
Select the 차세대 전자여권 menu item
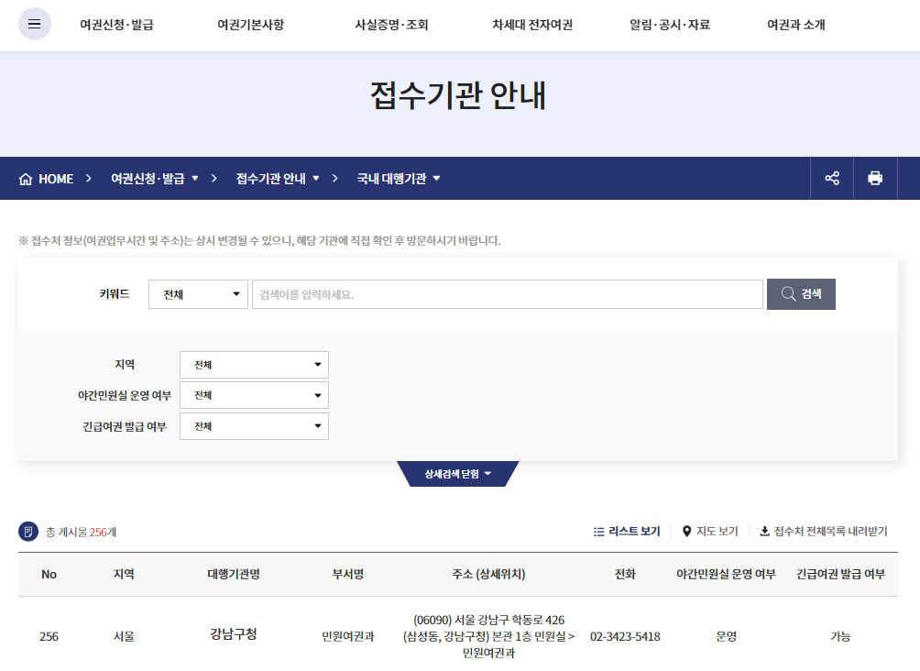click(531, 26)
